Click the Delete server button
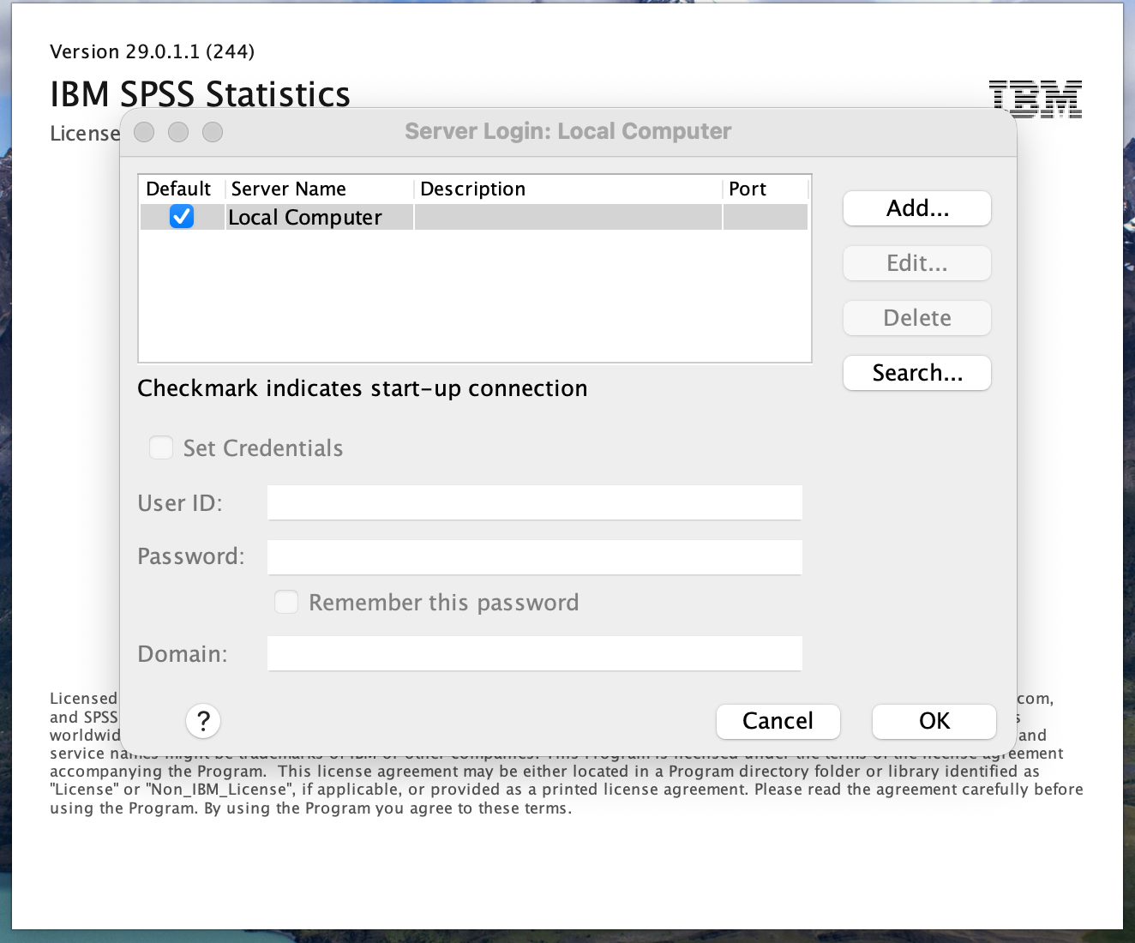Screen dimensions: 1135x943 (916, 318)
